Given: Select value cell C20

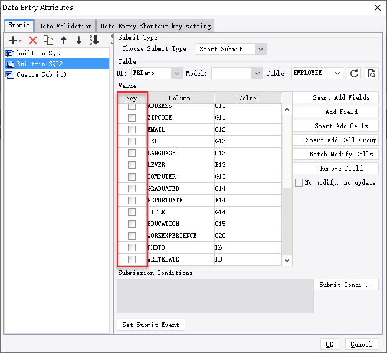Looking at the screenshot, I should click(248, 236).
